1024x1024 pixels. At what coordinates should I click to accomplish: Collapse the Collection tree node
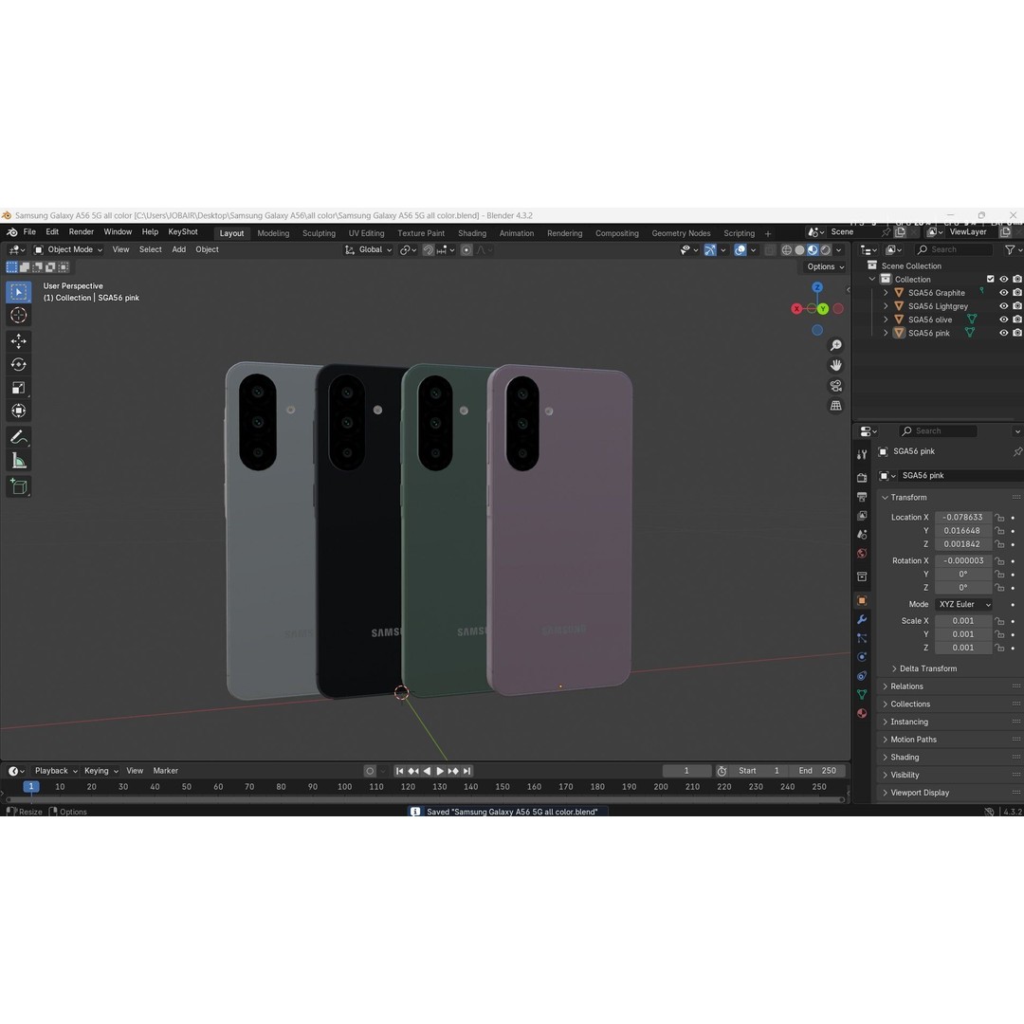pyautogui.click(x=872, y=280)
